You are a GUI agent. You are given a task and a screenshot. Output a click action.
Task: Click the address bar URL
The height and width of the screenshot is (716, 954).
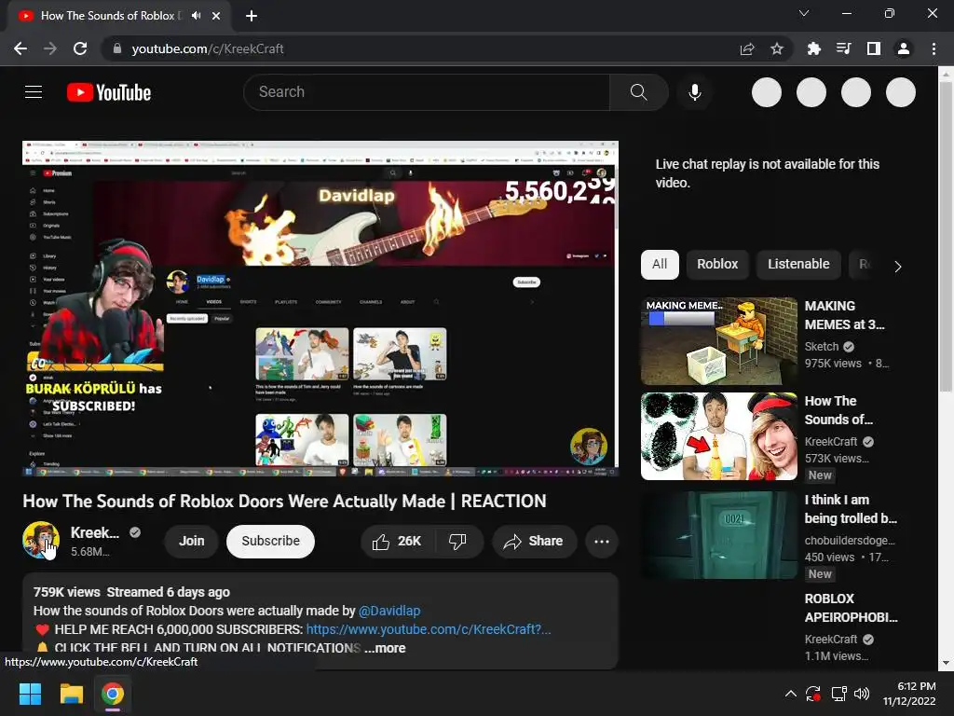(x=208, y=48)
